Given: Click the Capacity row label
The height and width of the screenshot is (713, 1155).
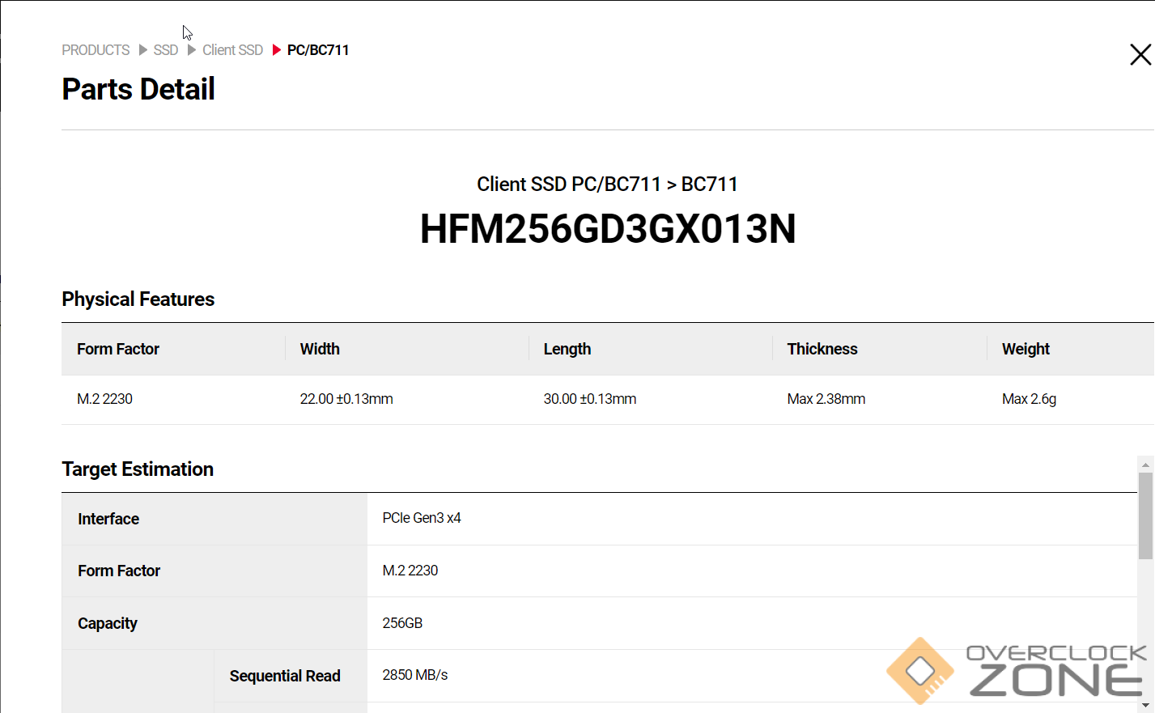Looking at the screenshot, I should [108, 623].
